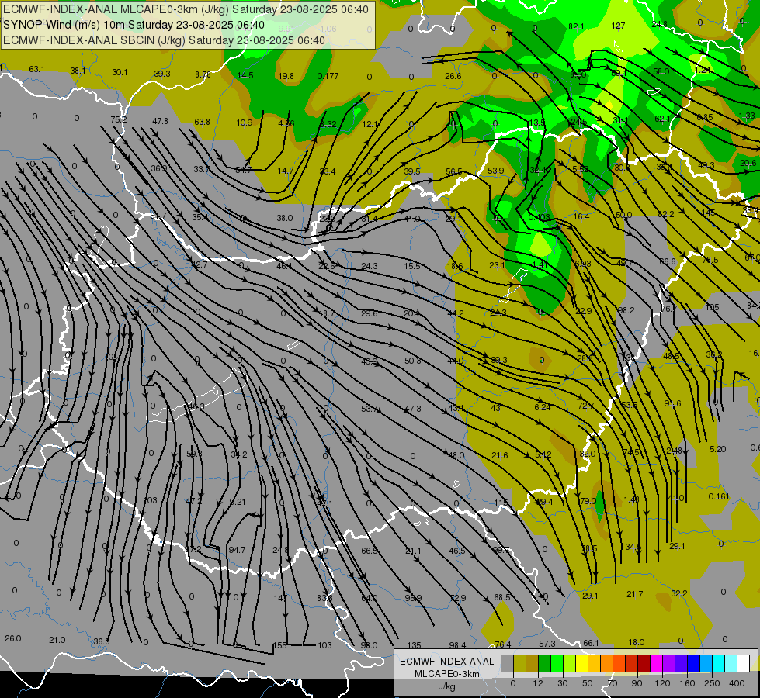Click the J/kg unit label in legend
The image size is (760, 698).
446,686
